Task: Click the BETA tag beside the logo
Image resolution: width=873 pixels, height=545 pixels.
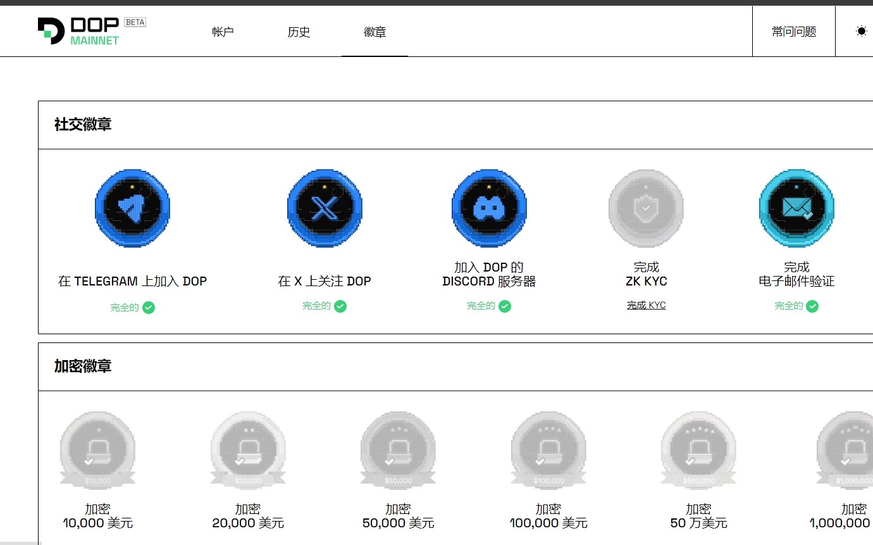Action: point(135,22)
